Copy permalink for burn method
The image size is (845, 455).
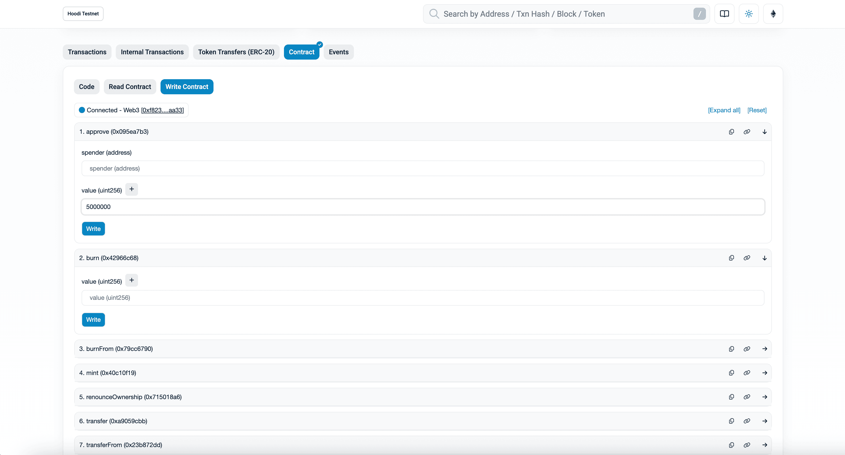[x=746, y=258]
